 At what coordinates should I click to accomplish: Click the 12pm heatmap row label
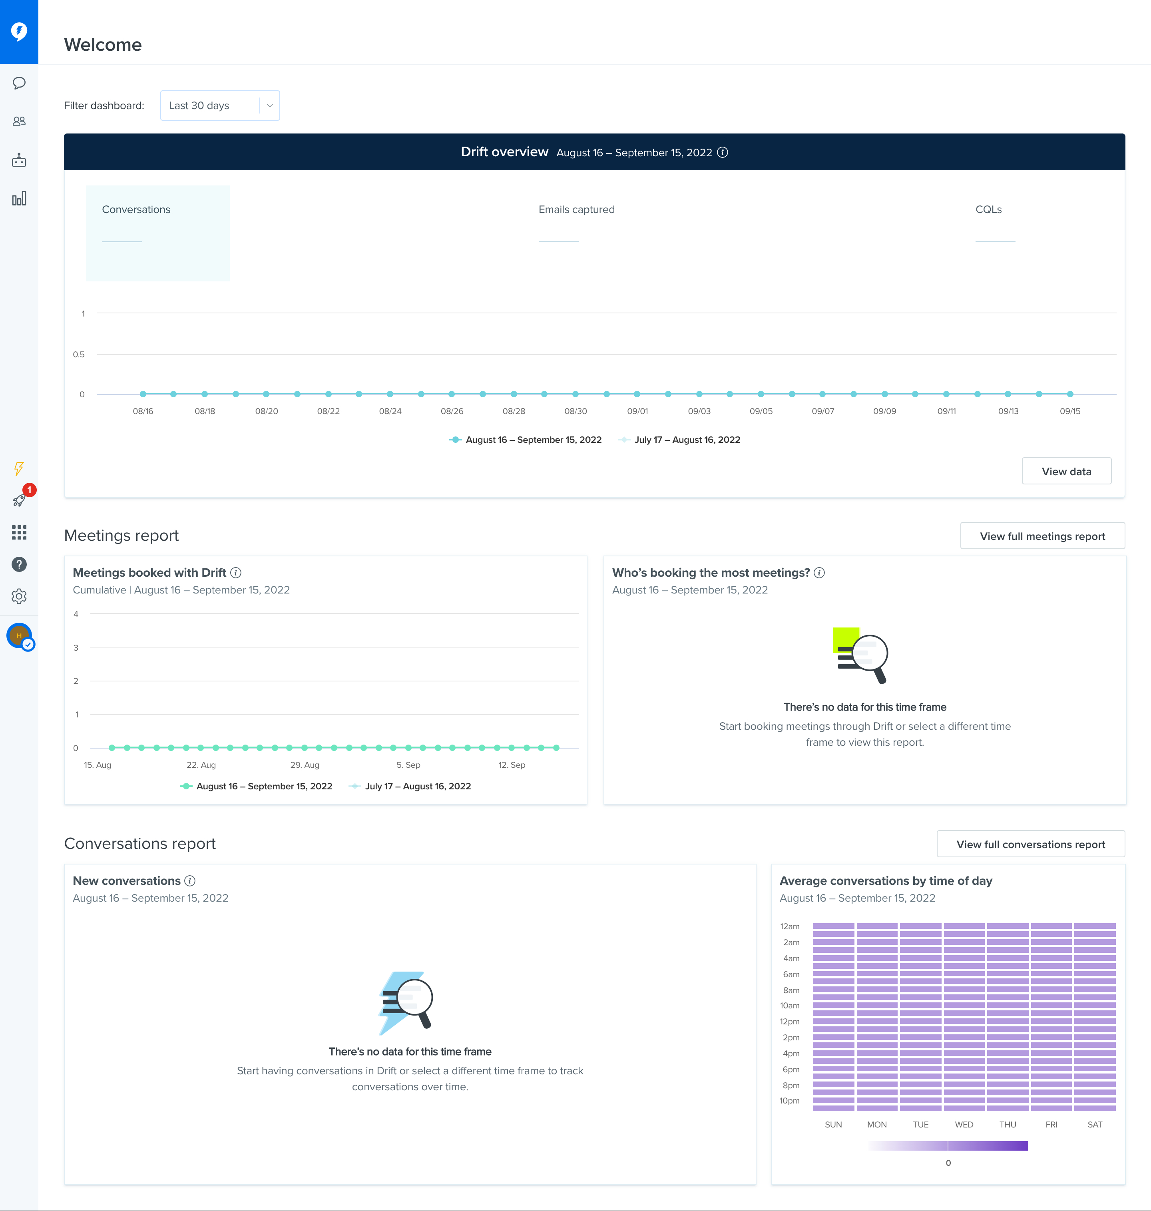[x=790, y=1022]
